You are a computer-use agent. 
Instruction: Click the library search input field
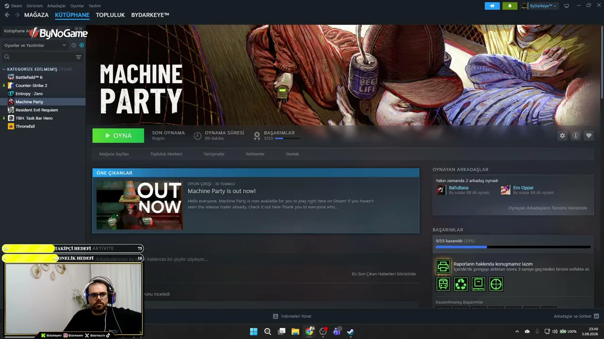(42, 57)
